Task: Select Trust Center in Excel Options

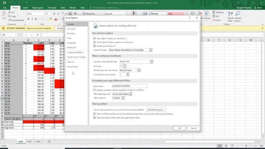Action: click(72, 67)
